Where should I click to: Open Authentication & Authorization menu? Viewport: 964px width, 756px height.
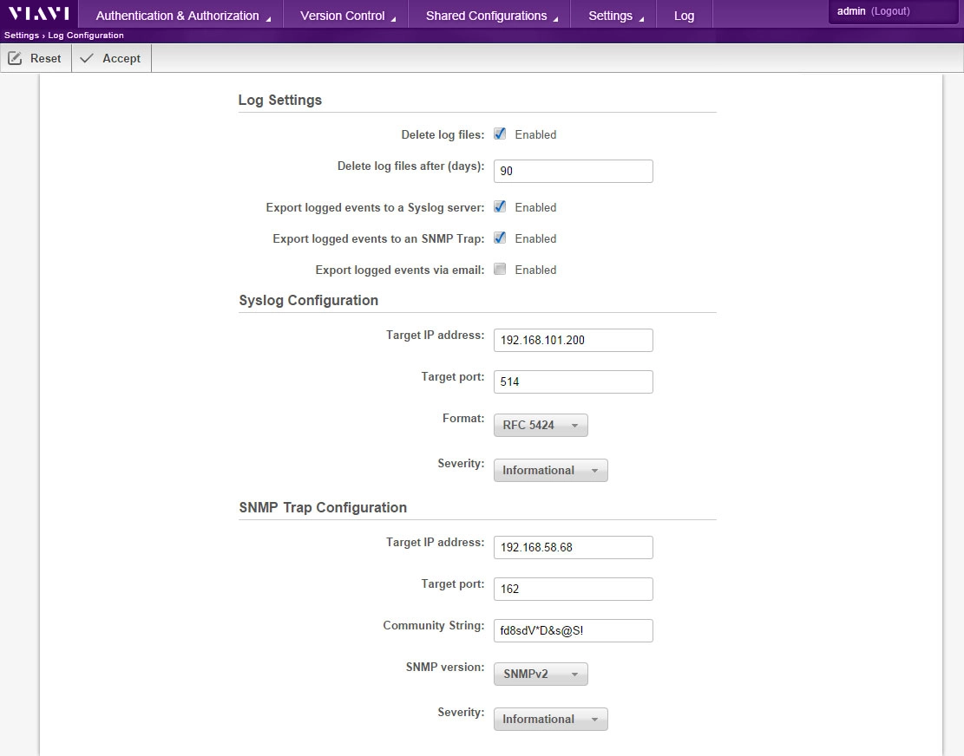click(182, 16)
